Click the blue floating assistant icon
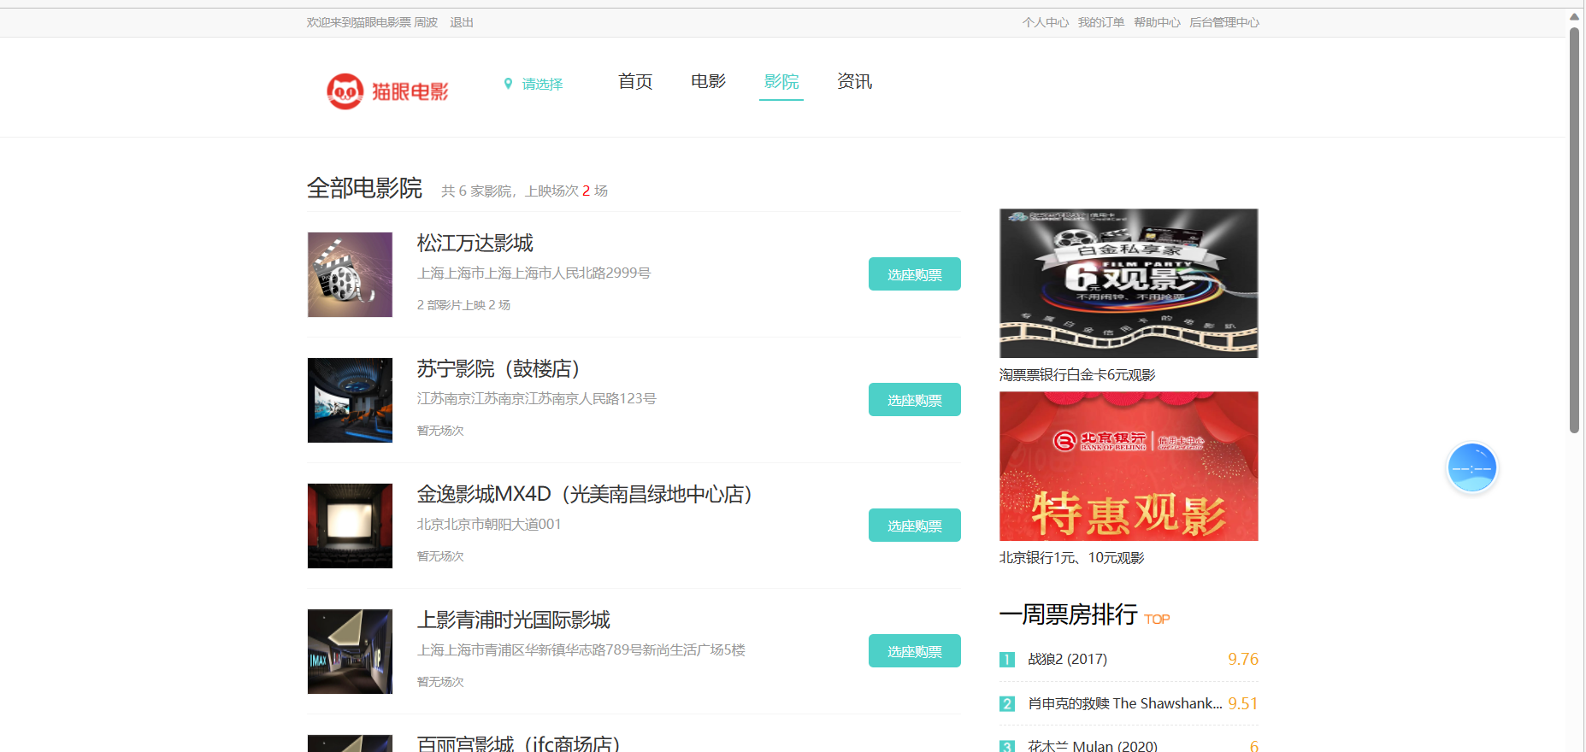The image size is (1586, 752). 1471,468
